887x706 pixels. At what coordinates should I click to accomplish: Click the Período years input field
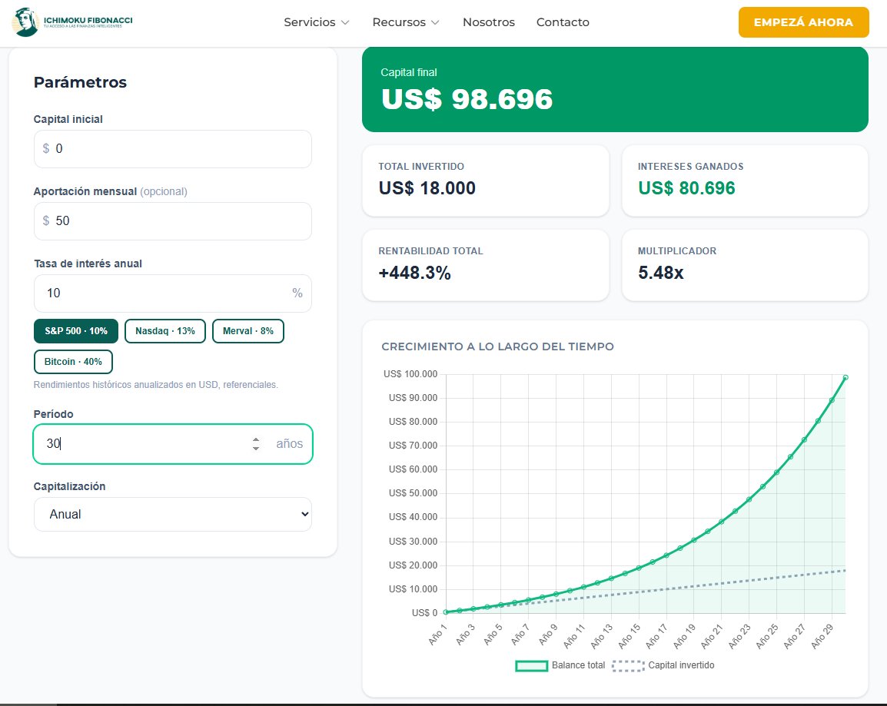coord(172,444)
